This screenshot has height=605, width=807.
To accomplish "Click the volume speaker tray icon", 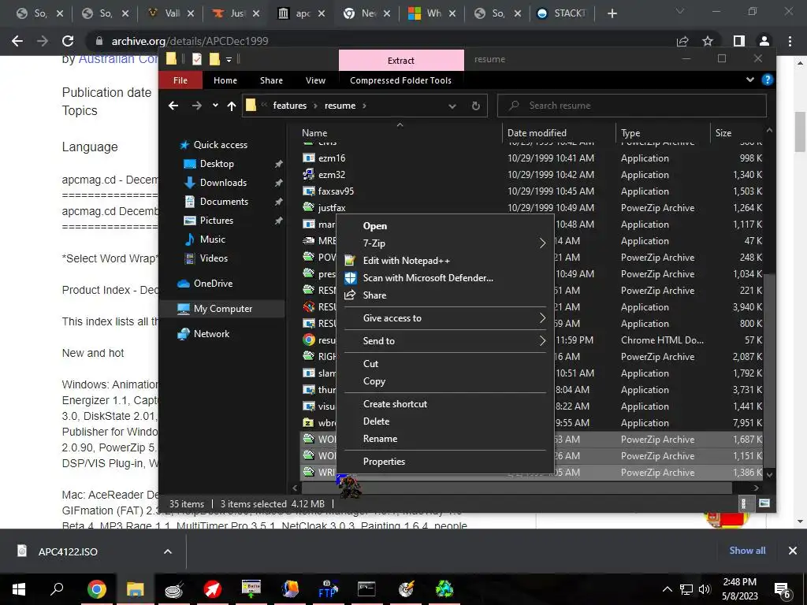I will (x=705, y=589).
